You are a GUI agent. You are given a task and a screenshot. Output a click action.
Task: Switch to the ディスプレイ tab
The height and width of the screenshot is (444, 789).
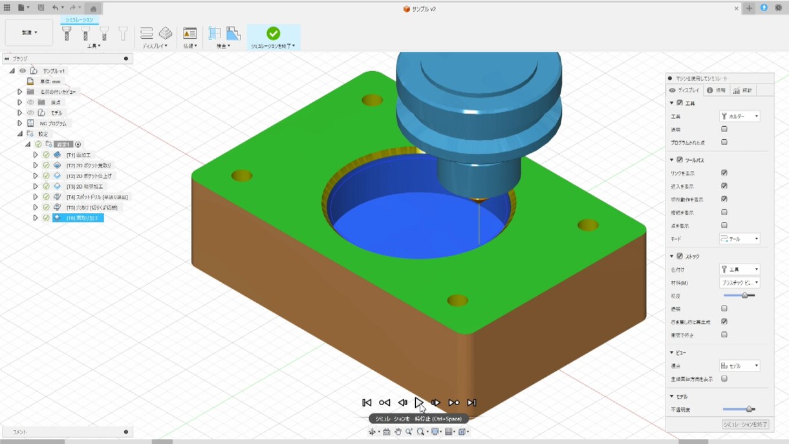(x=684, y=91)
